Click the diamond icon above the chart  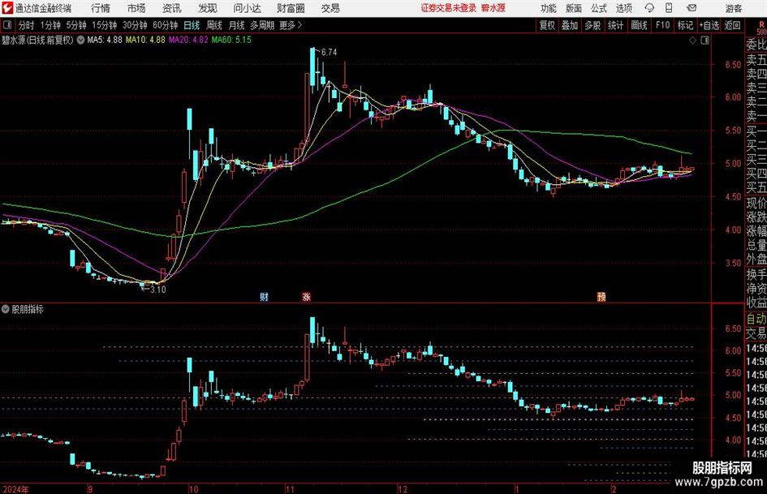pyautogui.click(x=692, y=41)
